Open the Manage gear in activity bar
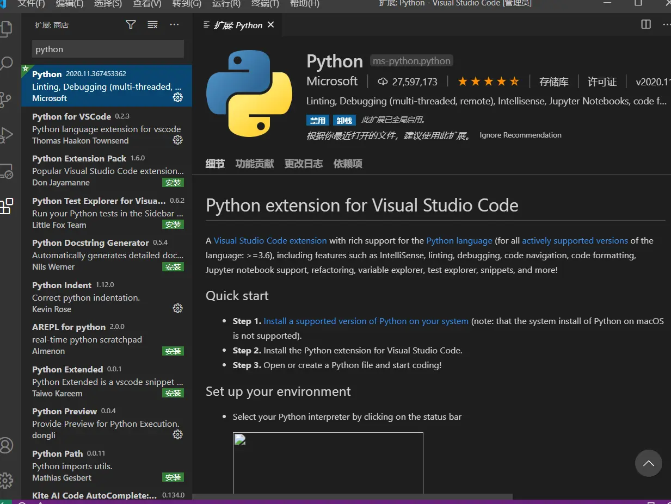Viewport: 671px width, 504px height. click(x=5, y=480)
